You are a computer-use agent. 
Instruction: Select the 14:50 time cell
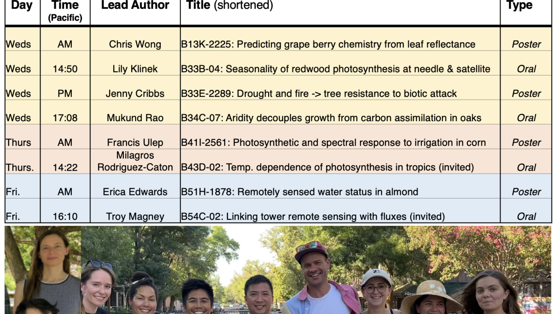[65, 68]
